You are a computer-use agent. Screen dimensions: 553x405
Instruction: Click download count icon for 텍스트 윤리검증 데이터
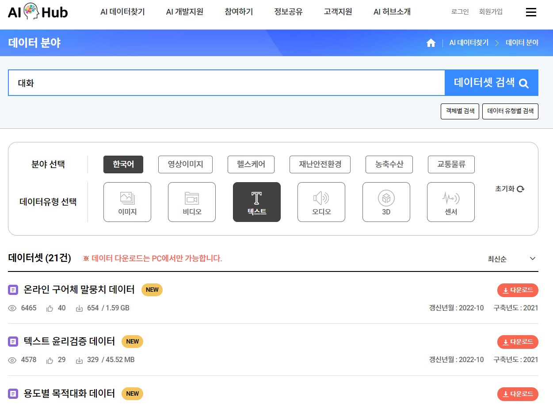[x=80, y=360]
